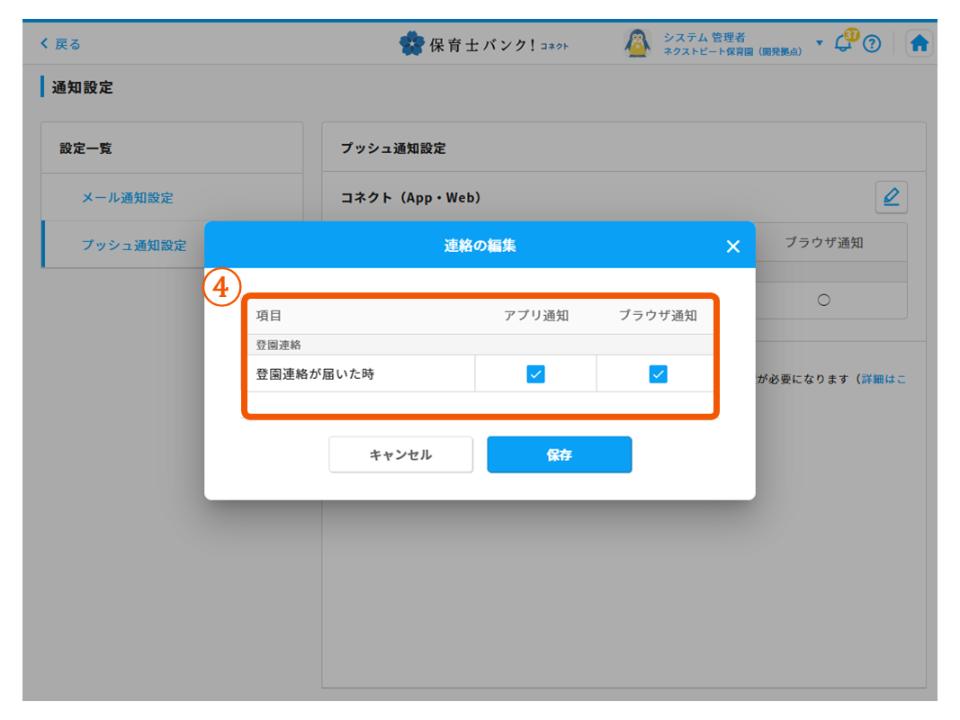The height and width of the screenshot is (720, 960).
Task: Click the pencil edit icon for コネクト
Action: pyautogui.click(x=891, y=197)
